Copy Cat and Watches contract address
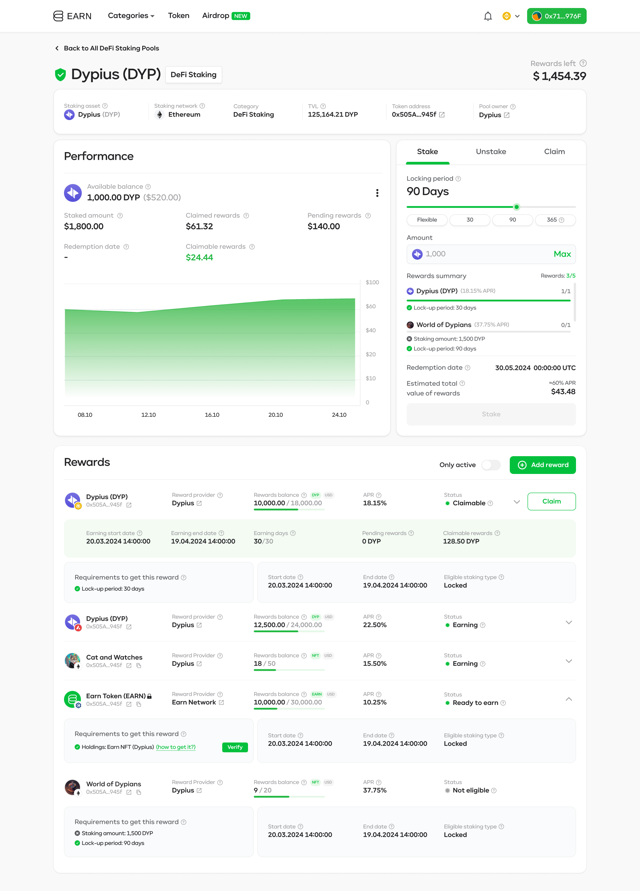 pyautogui.click(x=139, y=665)
